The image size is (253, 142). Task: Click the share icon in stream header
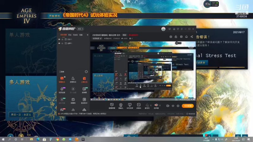192,37
